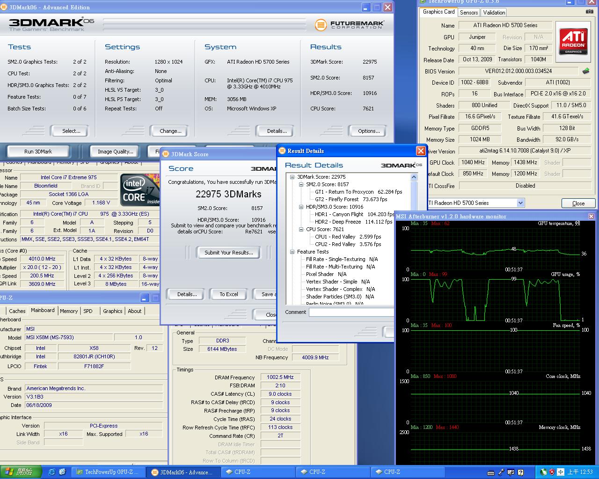
Task: Click the first CPU-Z taskbar button
Action: (x=257, y=472)
